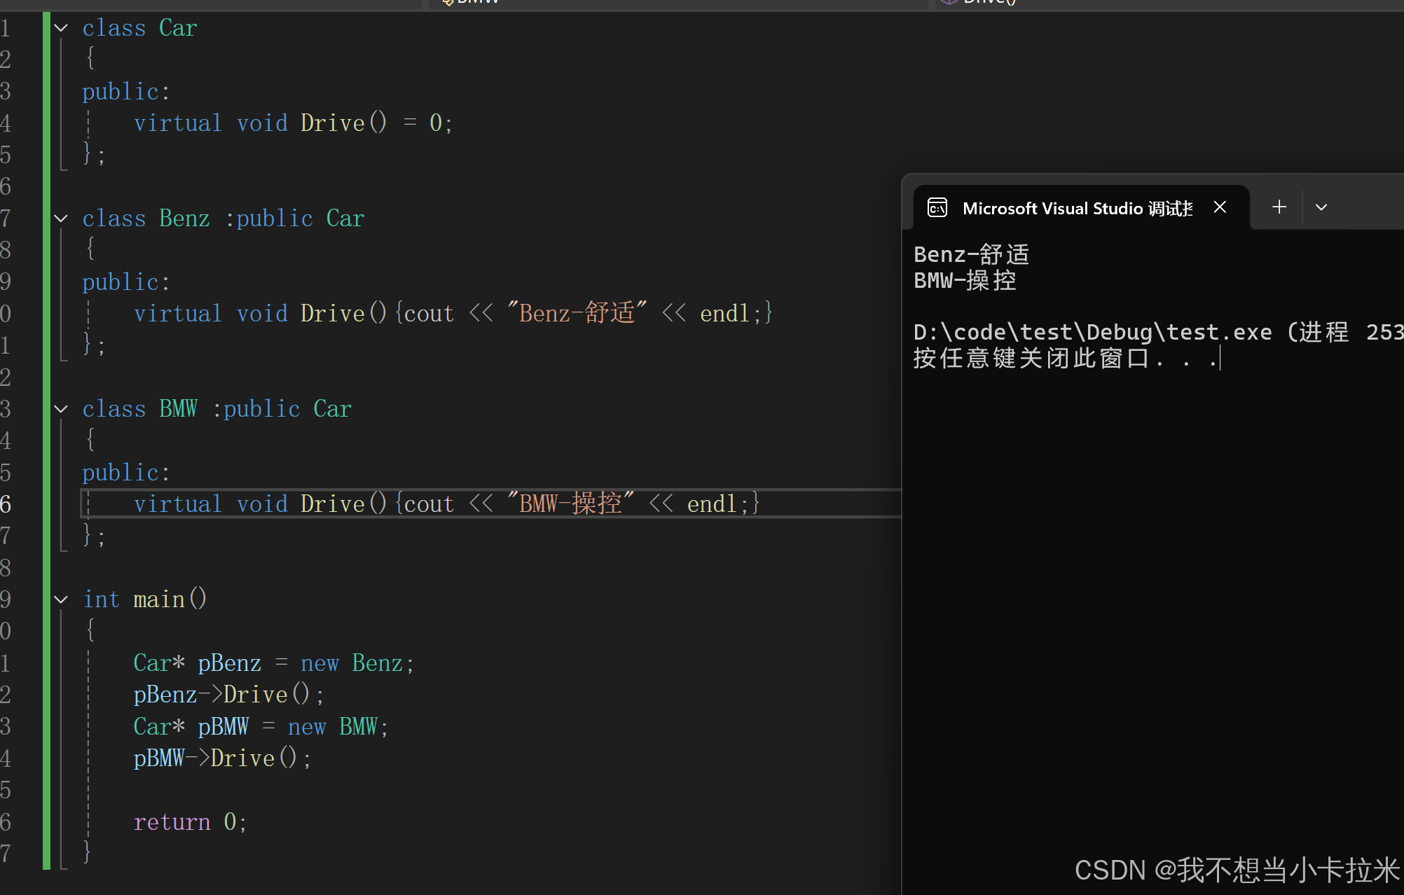1404x895 pixels.
Task: Place cursor on the return 0 line
Action: (189, 822)
